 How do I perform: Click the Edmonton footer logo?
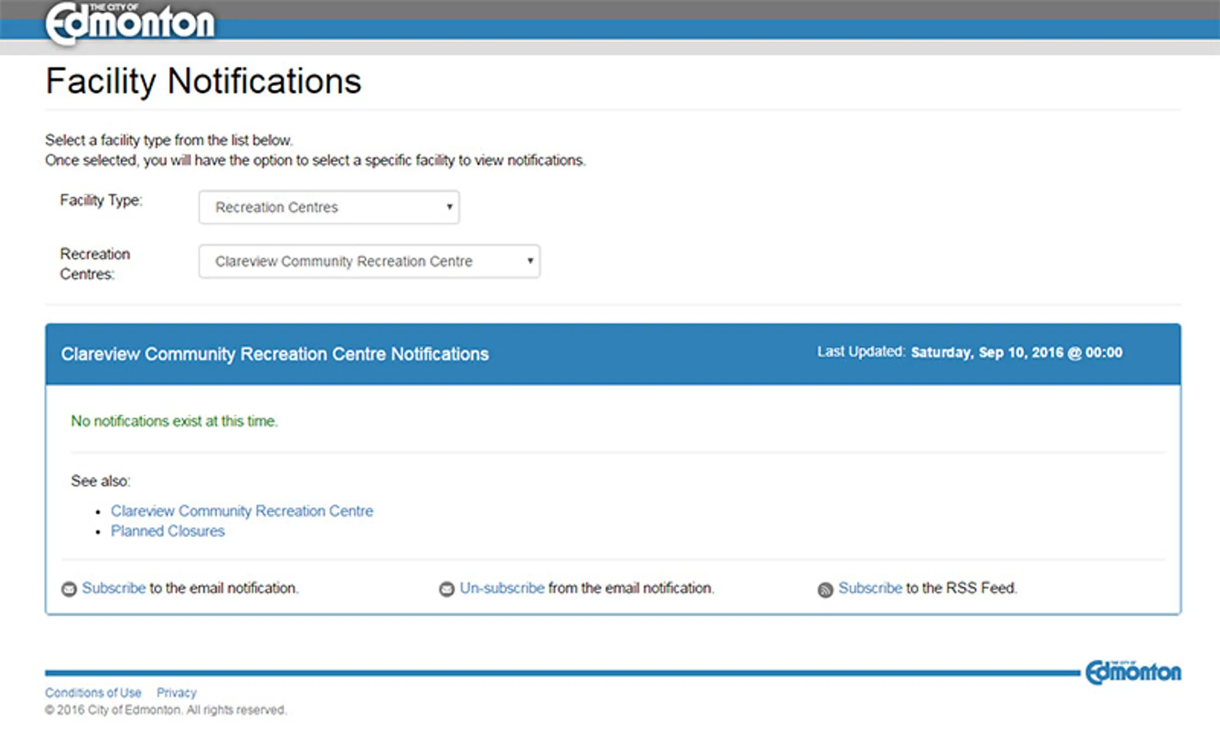(1133, 673)
